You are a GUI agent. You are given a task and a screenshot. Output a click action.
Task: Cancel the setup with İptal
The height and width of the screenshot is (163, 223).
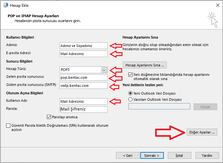coord(179,156)
